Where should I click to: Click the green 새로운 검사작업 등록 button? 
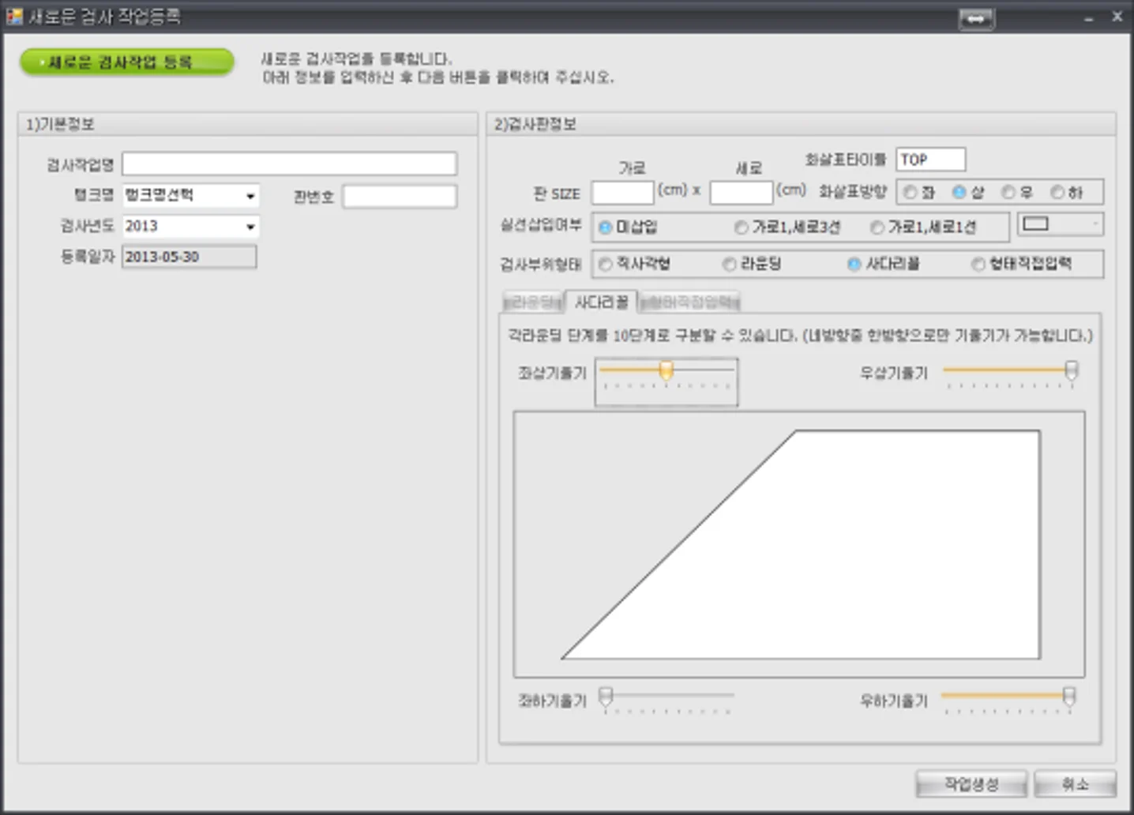click(x=127, y=62)
